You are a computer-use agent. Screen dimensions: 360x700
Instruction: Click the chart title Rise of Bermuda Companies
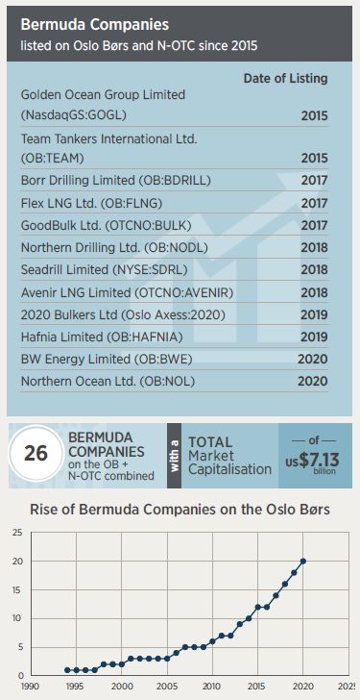[x=180, y=510]
